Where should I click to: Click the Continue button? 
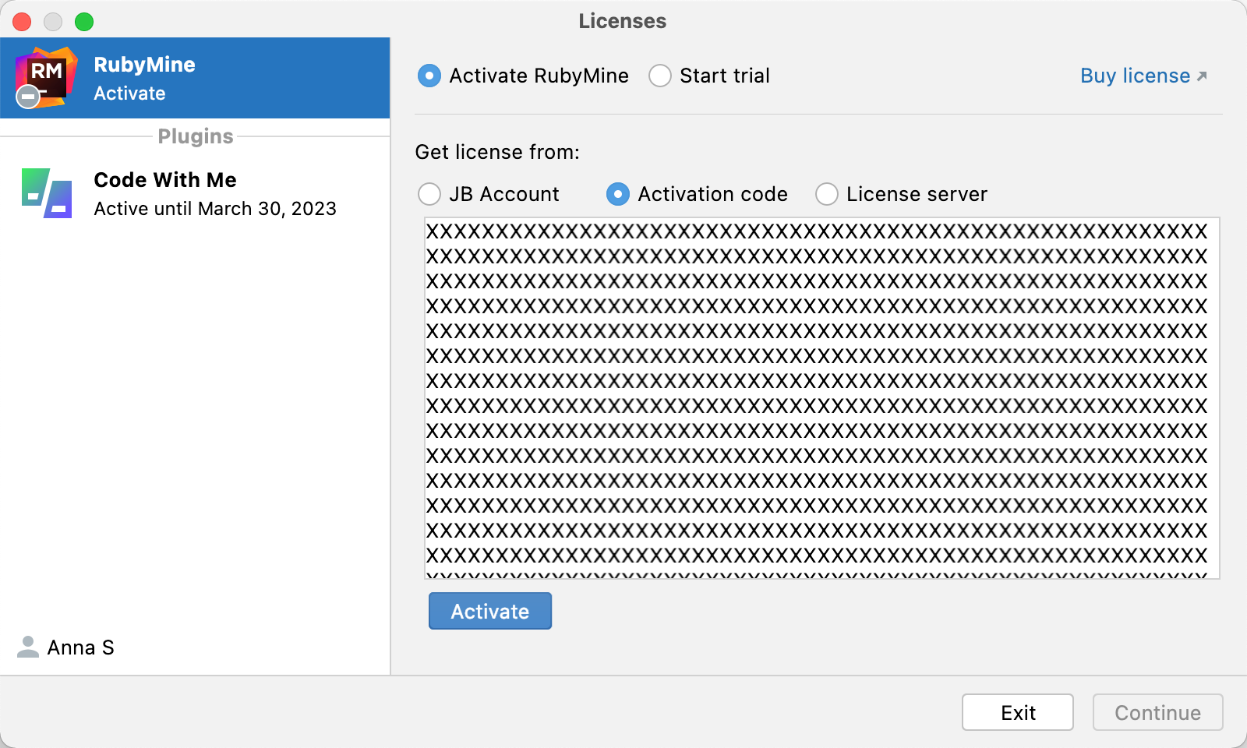click(x=1157, y=711)
